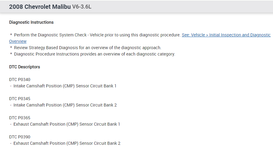Click the V6-3.6L engine label
The image size is (273, 149).
click(82, 7)
